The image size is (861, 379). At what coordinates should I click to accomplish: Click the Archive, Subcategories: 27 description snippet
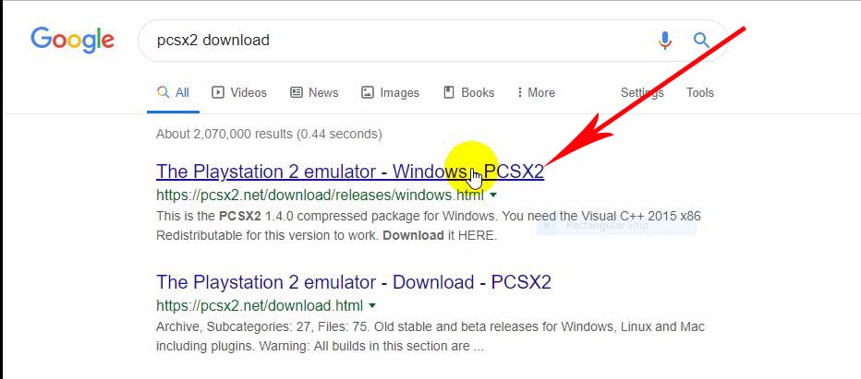tap(430, 337)
